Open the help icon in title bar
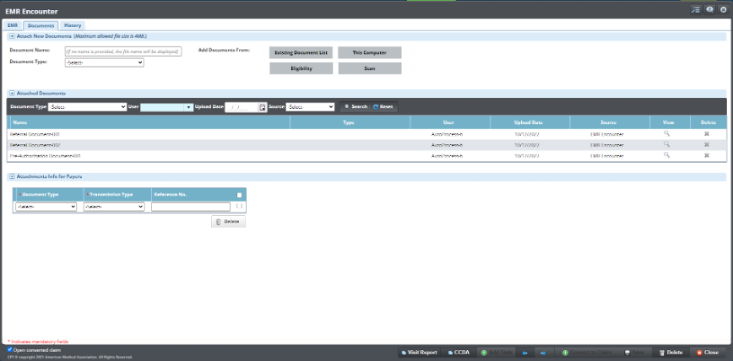733x361 pixels. [x=709, y=8]
